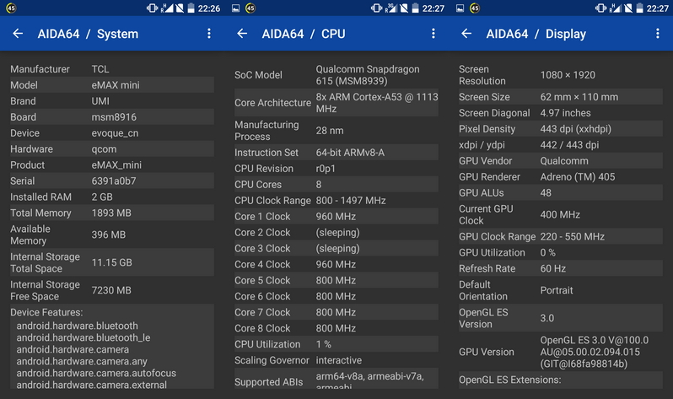
Task: Open overflow menu on CPU screen
Action: tap(433, 34)
